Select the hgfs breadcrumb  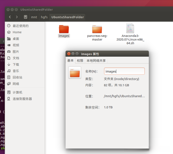[44, 17]
